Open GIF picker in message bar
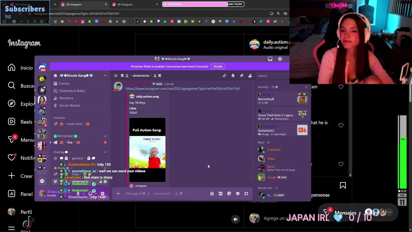The height and width of the screenshot is (232, 412). coord(220,194)
